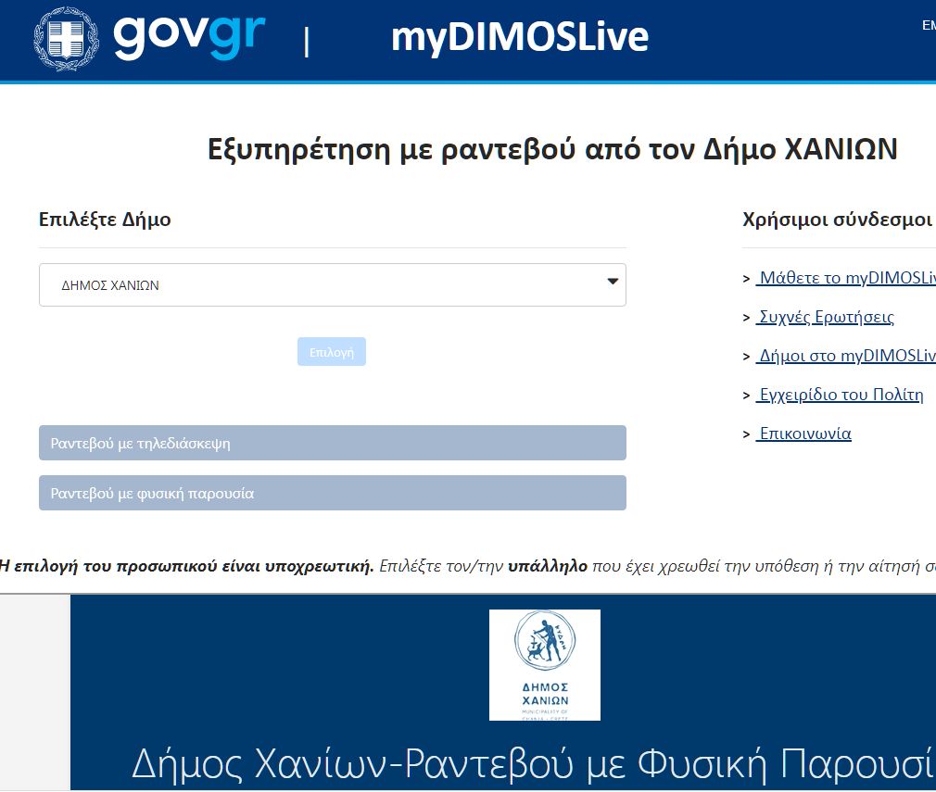
Task: Open the ΔΗΜΟΣ ΧΑΝΙΩΝ municipality dropdown
Action: pyautogui.click(x=333, y=284)
